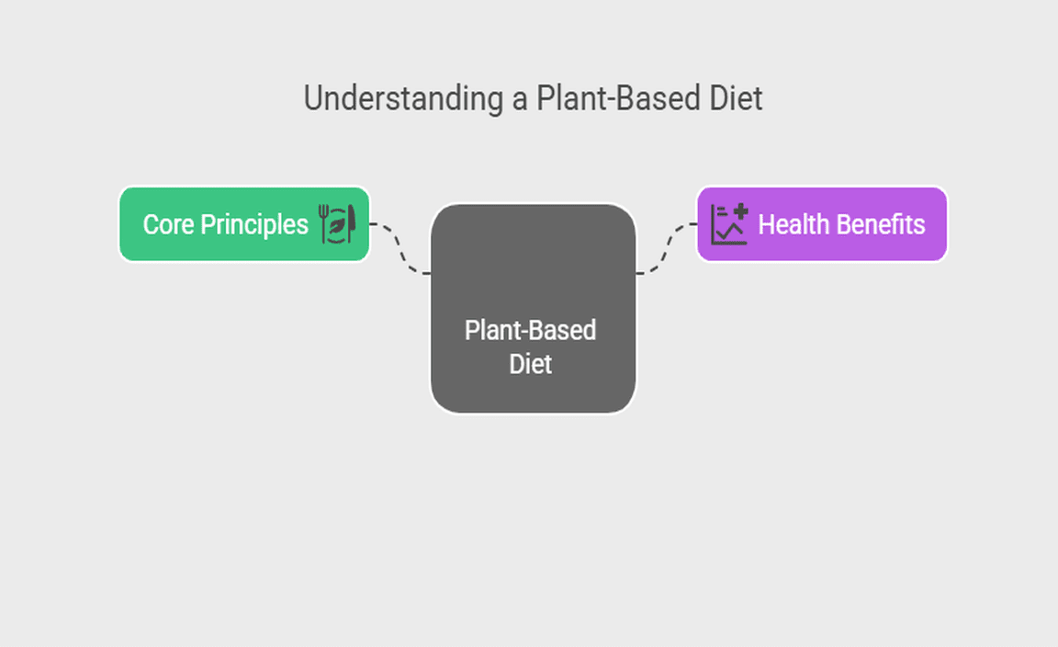Viewport: 1058px width, 647px height.
Task: Select the dashed connector to Health Benefits
Action: 667,248
